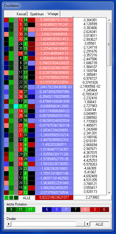This screenshot has width=116, height=234.
Task: Select the value 5,38459867612166 cell
Action: [x=54, y=20]
